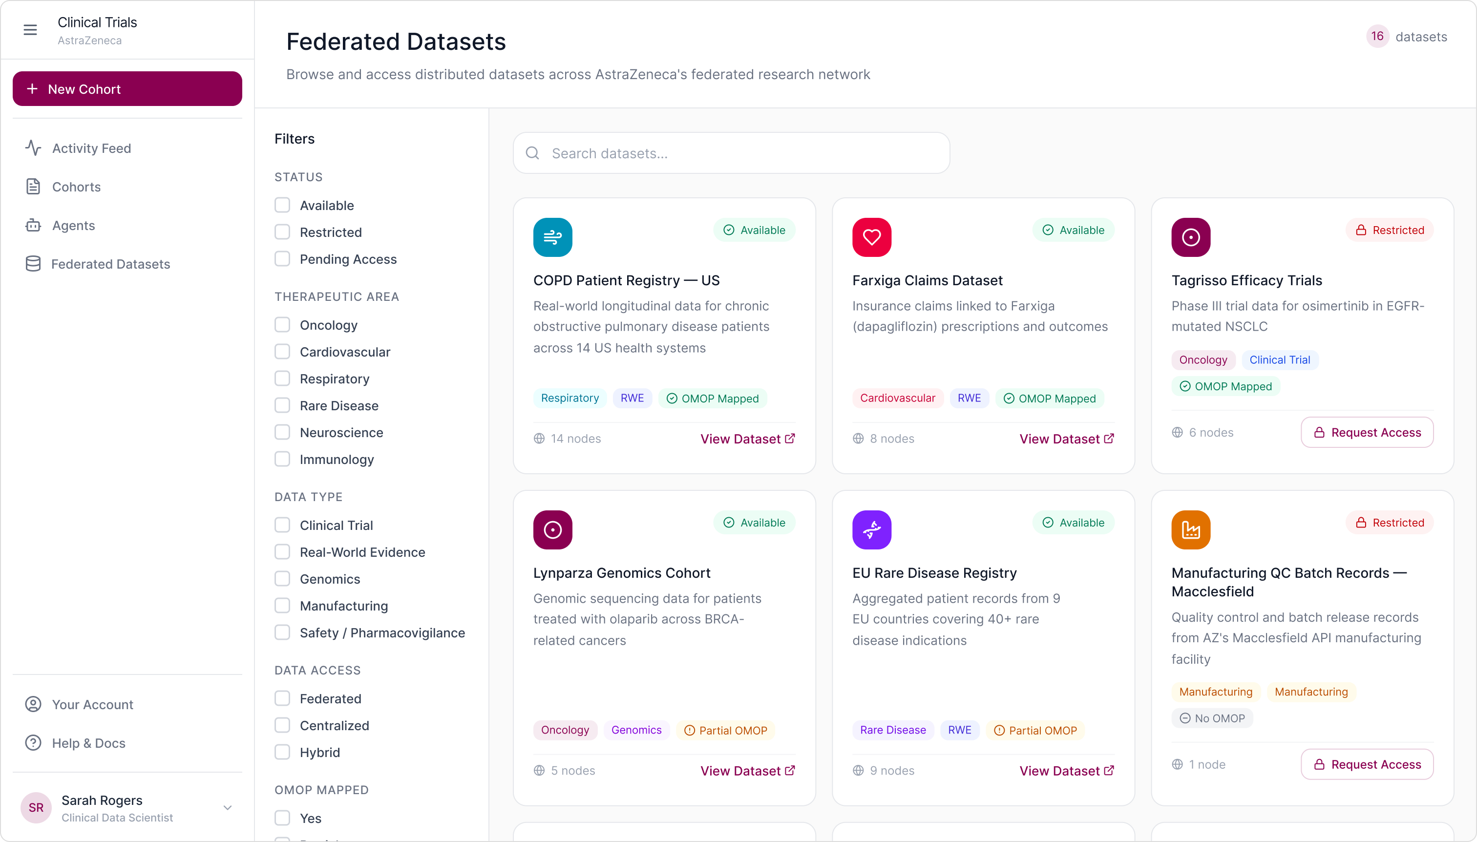Click the globe icon beside 9 nodes

858,770
